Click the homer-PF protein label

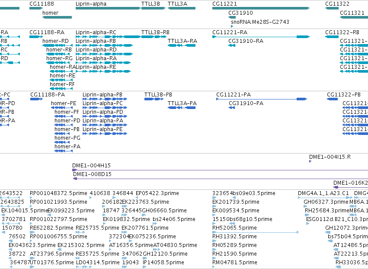click(x=67, y=112)
